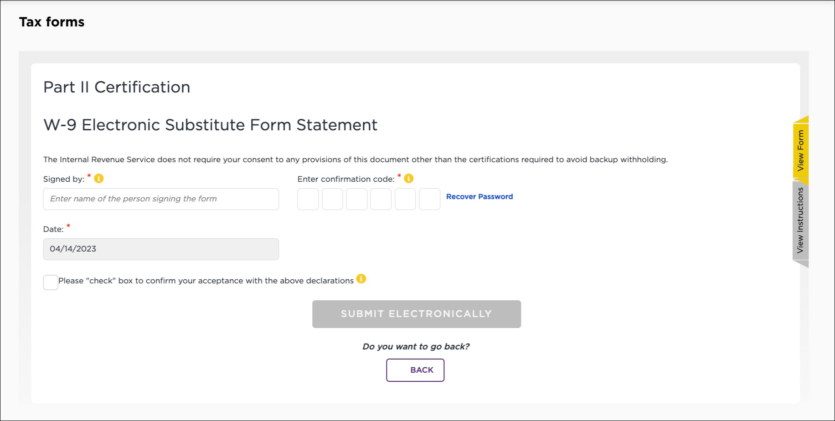
Task: Check the acceptance confirmation checkbox
Action: point(51,282)
